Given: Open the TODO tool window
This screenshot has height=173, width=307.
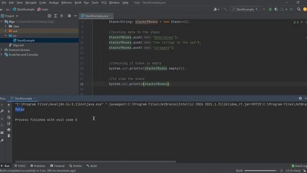Looking at the screenshot, I should 20,166.
